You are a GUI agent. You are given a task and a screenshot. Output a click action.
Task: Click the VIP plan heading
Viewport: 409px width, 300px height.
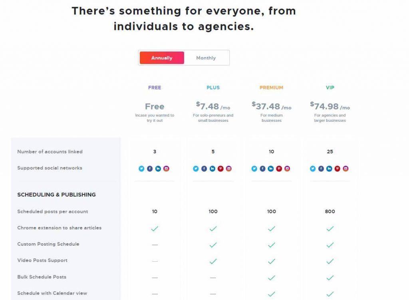click(x=330, y=87)
